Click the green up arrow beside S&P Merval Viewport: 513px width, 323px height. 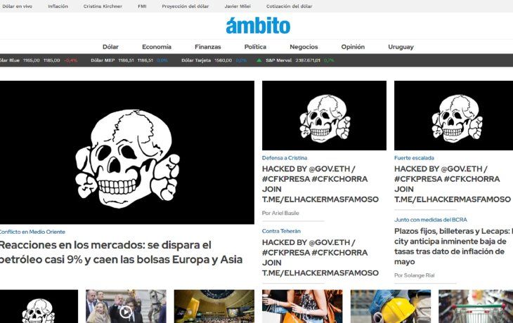tap(259, 60)
